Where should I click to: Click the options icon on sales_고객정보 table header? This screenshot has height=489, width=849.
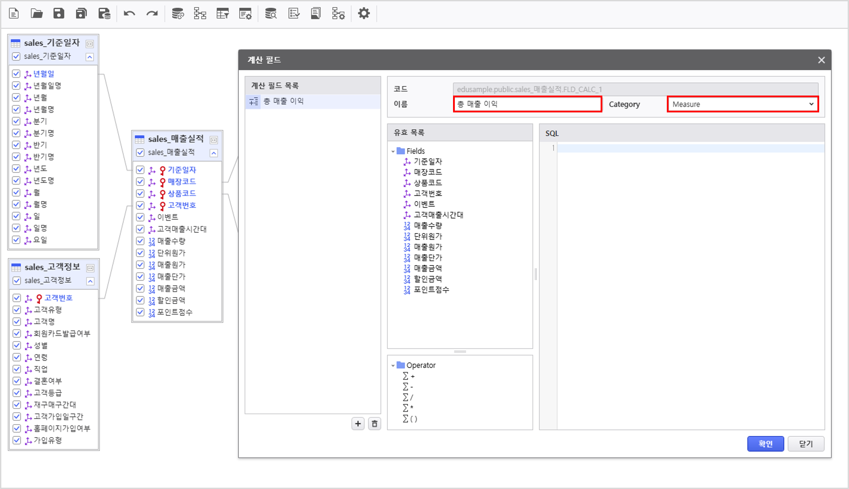pyautogui.click(x=90, y=268)
